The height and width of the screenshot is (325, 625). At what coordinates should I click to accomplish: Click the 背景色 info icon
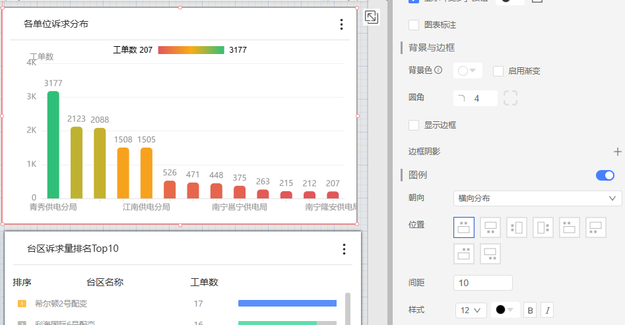[x=438, y=71]
